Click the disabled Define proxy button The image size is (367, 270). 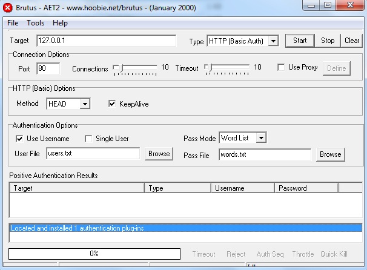[x=337, y=68]
